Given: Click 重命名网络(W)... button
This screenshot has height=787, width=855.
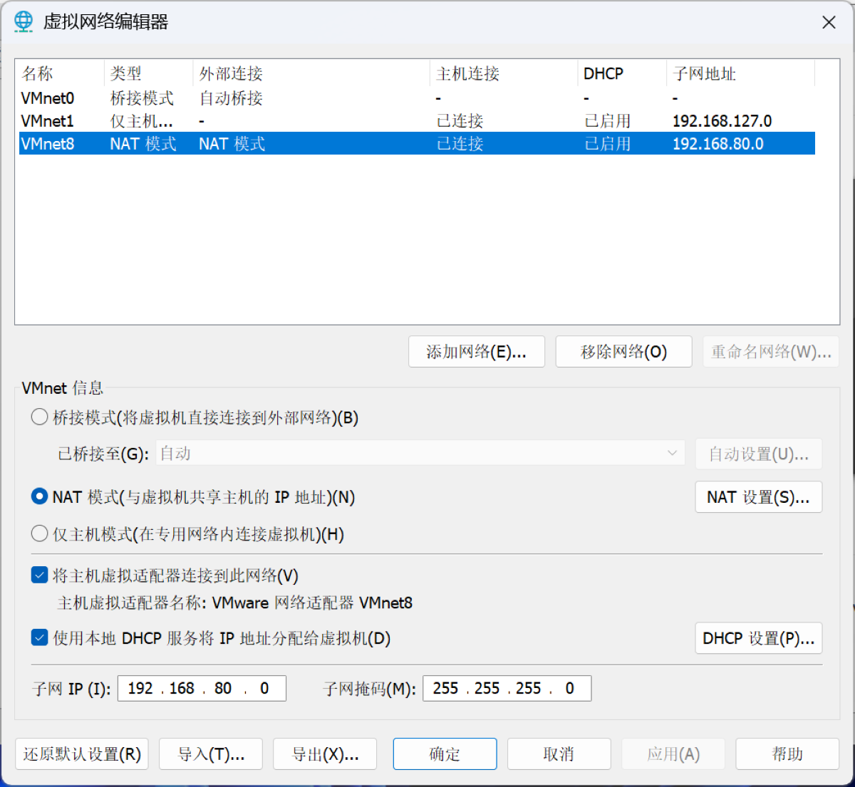Looking at the screenshot, I should pos(771,352).
